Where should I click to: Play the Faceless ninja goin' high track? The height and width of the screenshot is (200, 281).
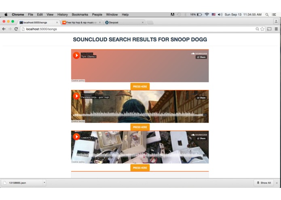(76, 96)
